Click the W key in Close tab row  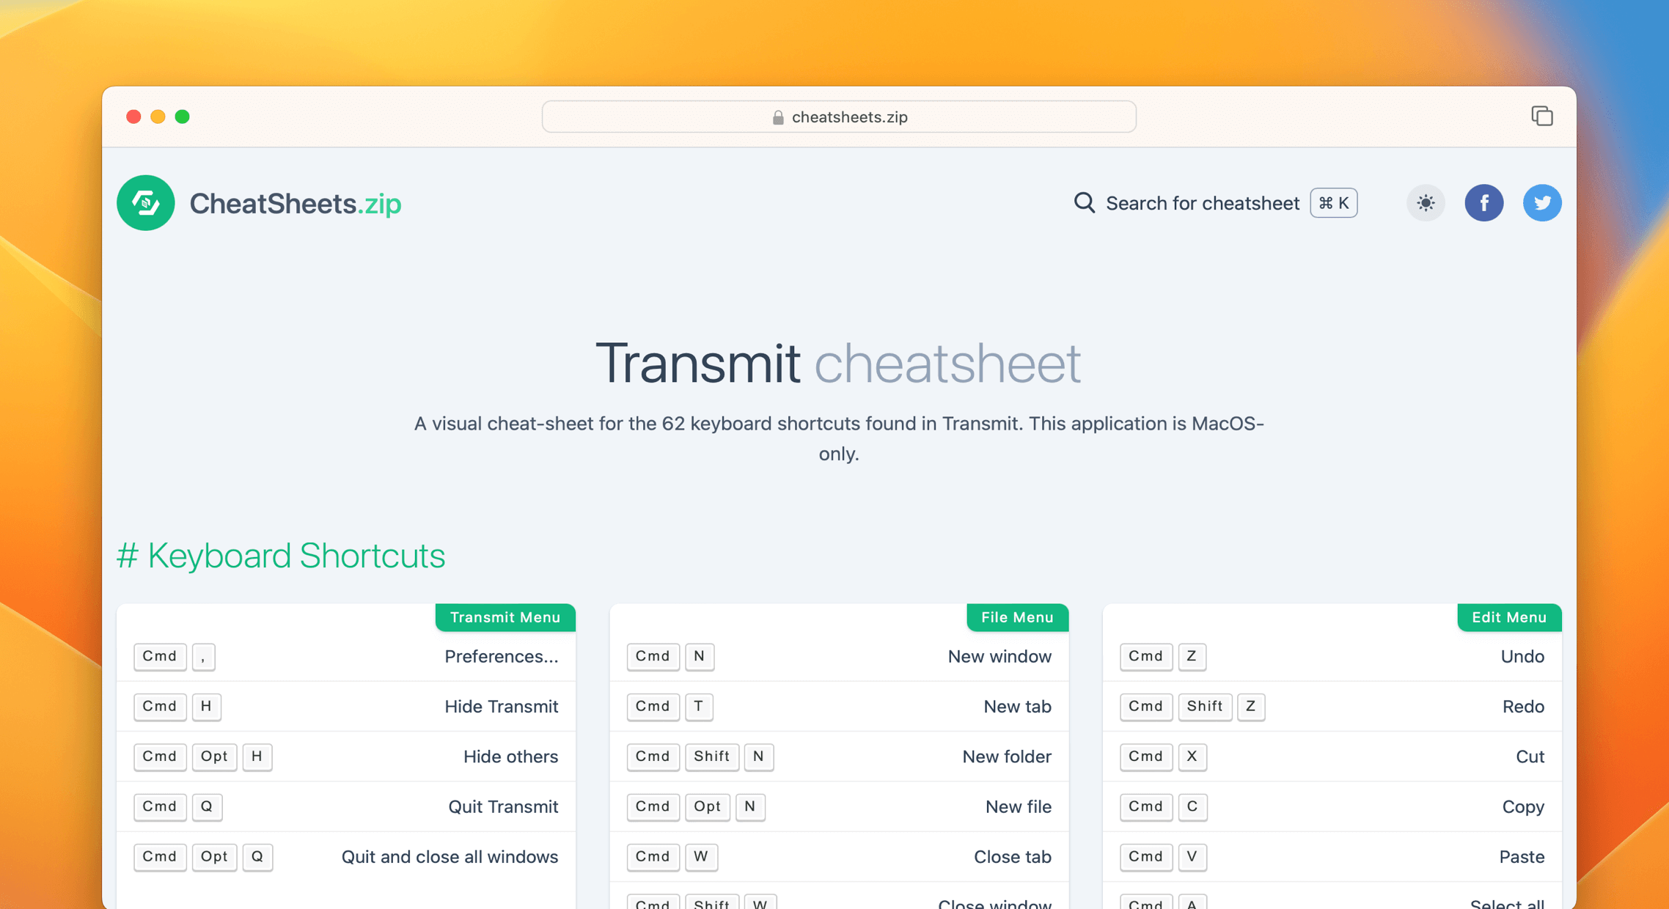[x=701, y=856]
